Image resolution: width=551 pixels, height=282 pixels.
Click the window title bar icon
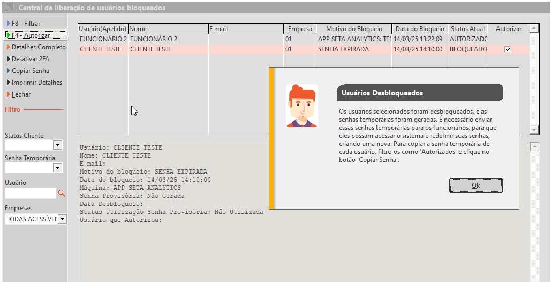point(9,8)
